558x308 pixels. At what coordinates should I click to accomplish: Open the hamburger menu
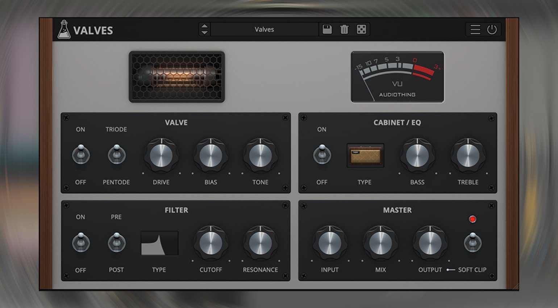[475, 29]
